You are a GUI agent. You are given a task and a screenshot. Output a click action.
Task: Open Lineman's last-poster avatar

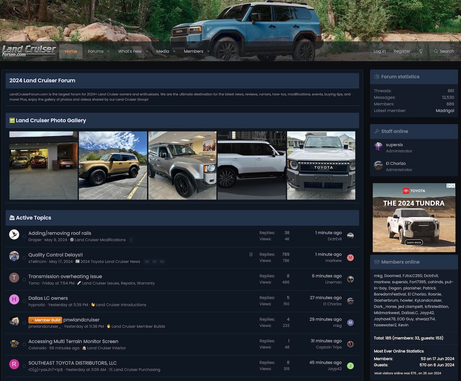tap(350, 279)
